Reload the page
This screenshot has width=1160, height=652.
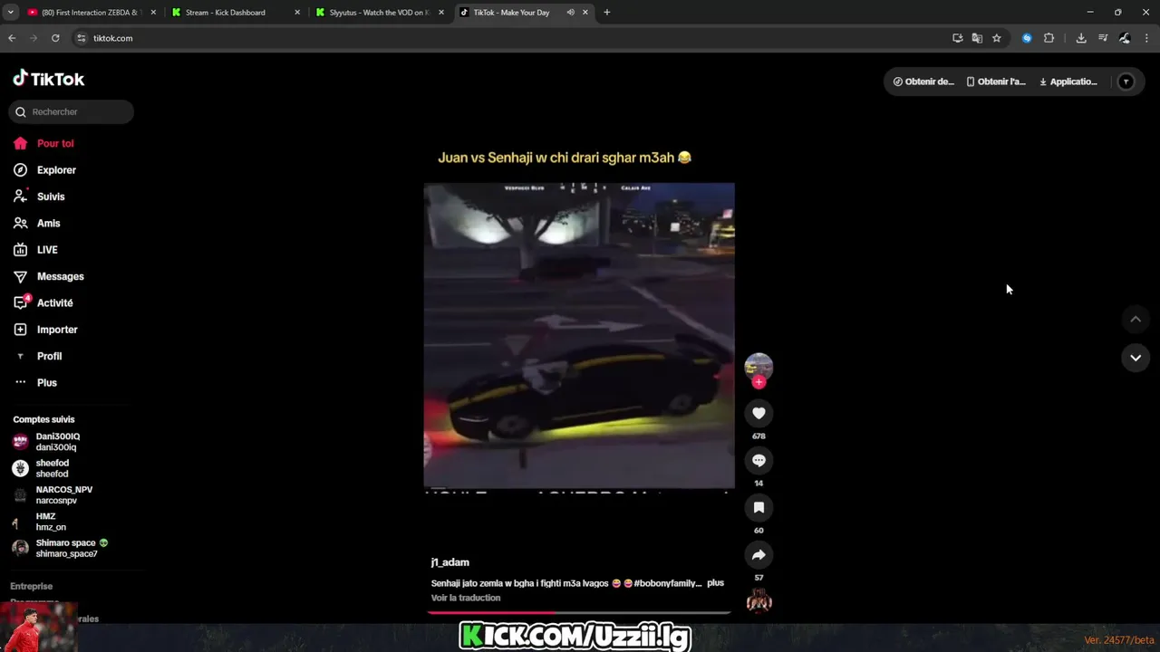pyautogui.click(x=55, y=38)
